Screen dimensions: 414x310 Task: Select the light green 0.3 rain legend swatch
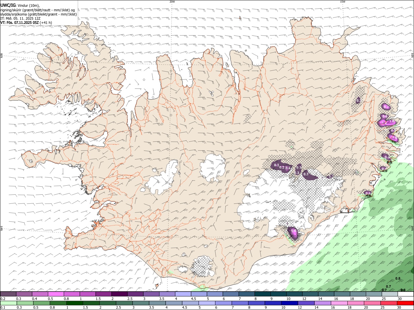point(25,303)
